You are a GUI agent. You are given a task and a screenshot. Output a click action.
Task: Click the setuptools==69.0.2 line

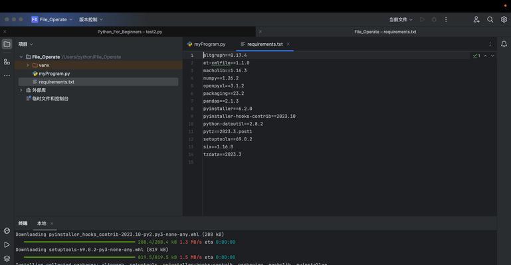click(x=227, y=139)
